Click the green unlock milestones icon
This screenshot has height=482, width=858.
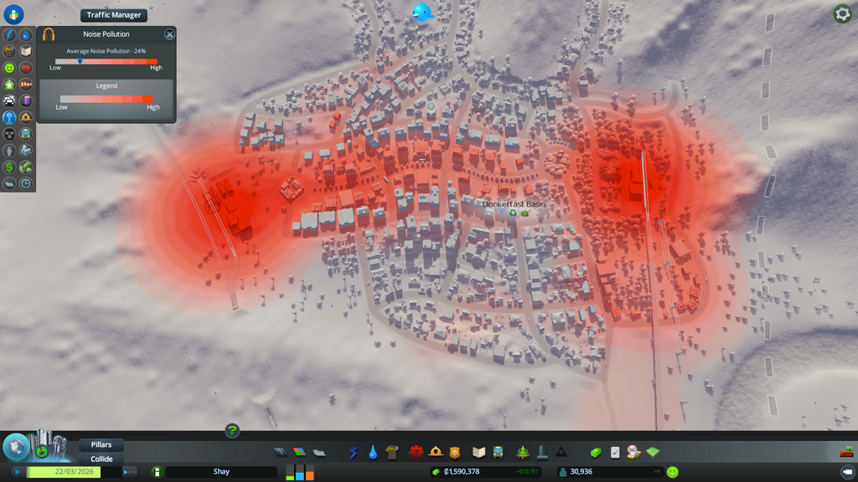42,452
